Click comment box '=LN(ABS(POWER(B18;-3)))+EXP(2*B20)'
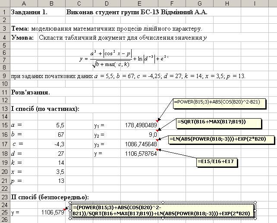This screenshot has width=277, height=223. (221, 140)
